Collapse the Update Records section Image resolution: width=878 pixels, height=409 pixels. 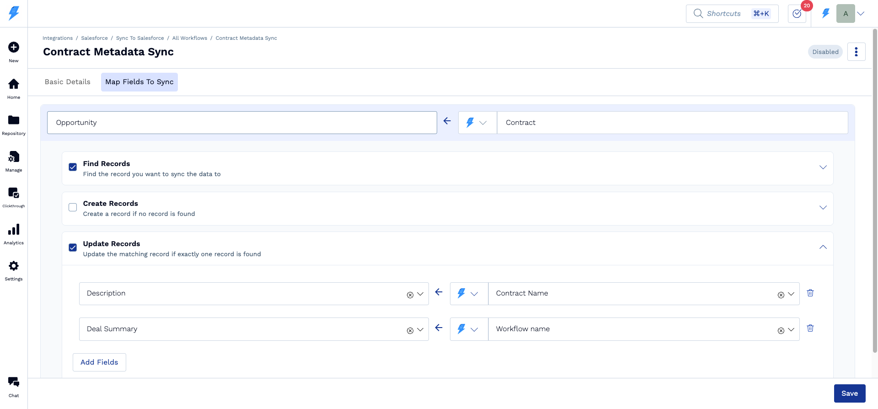[x=823, y=247]
